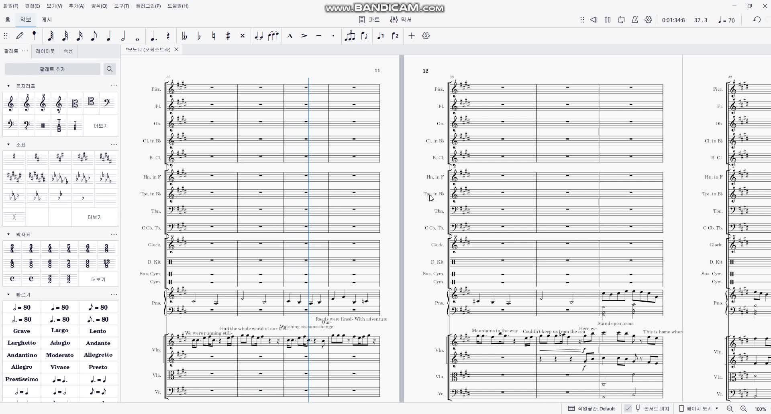Click the staccato articulation dot
The width and height of the screenshot is (771, 414).
click(x=333, y=36)
